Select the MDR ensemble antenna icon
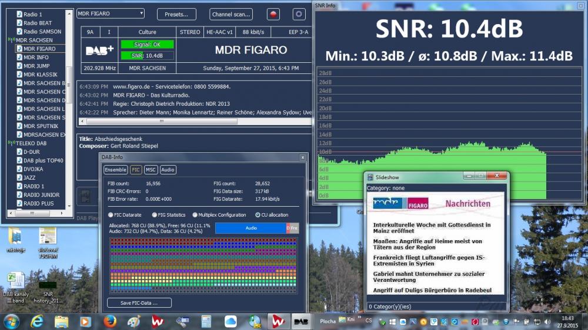 [x=11, y=41]
